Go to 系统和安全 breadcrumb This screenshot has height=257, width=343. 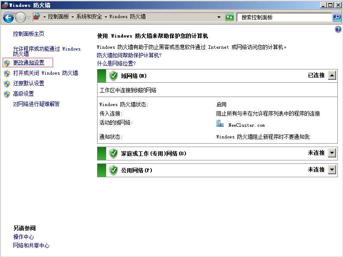click(89, 17)
